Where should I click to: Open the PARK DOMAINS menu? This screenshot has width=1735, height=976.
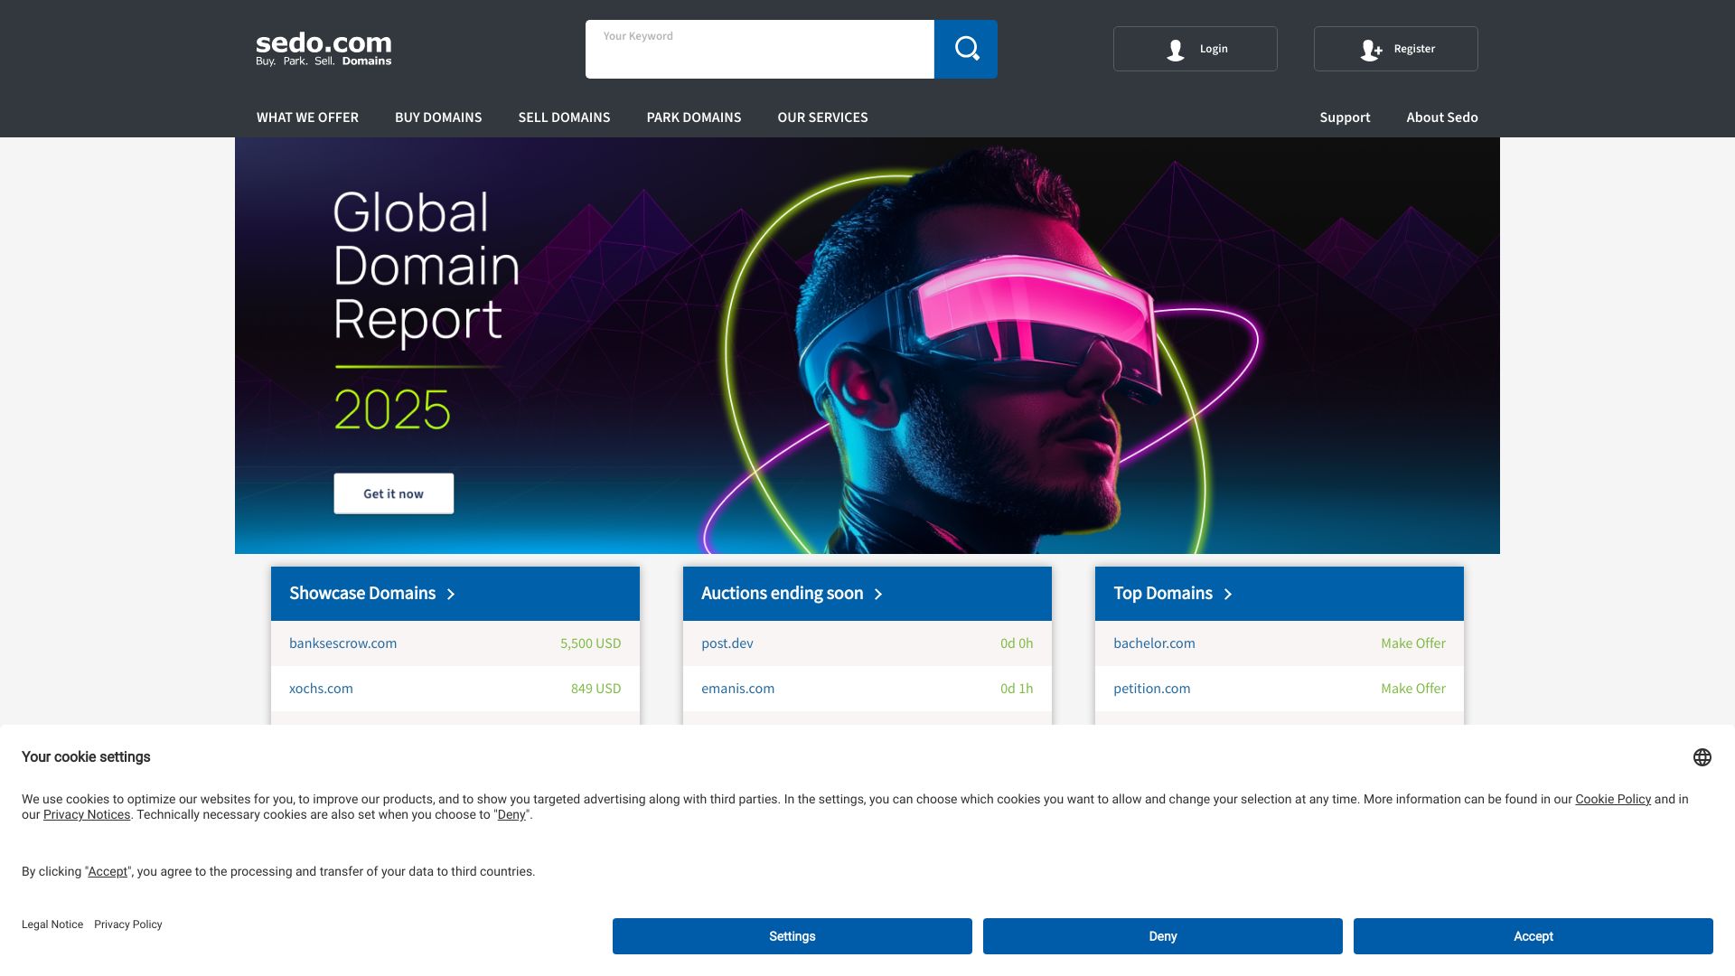click(694, 117)
